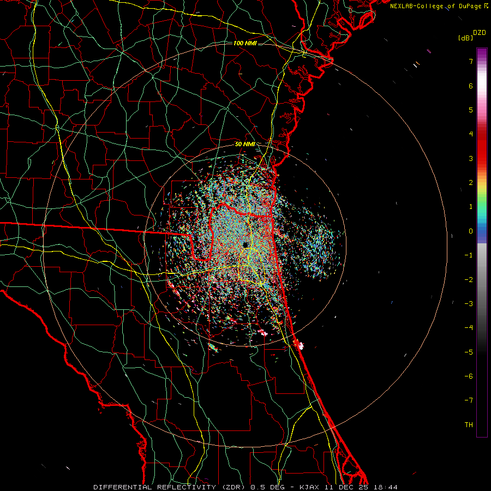Click the "0.5 DEG" elevation angle text
Viewport: 491px width, 491px height.
[268, 487]
